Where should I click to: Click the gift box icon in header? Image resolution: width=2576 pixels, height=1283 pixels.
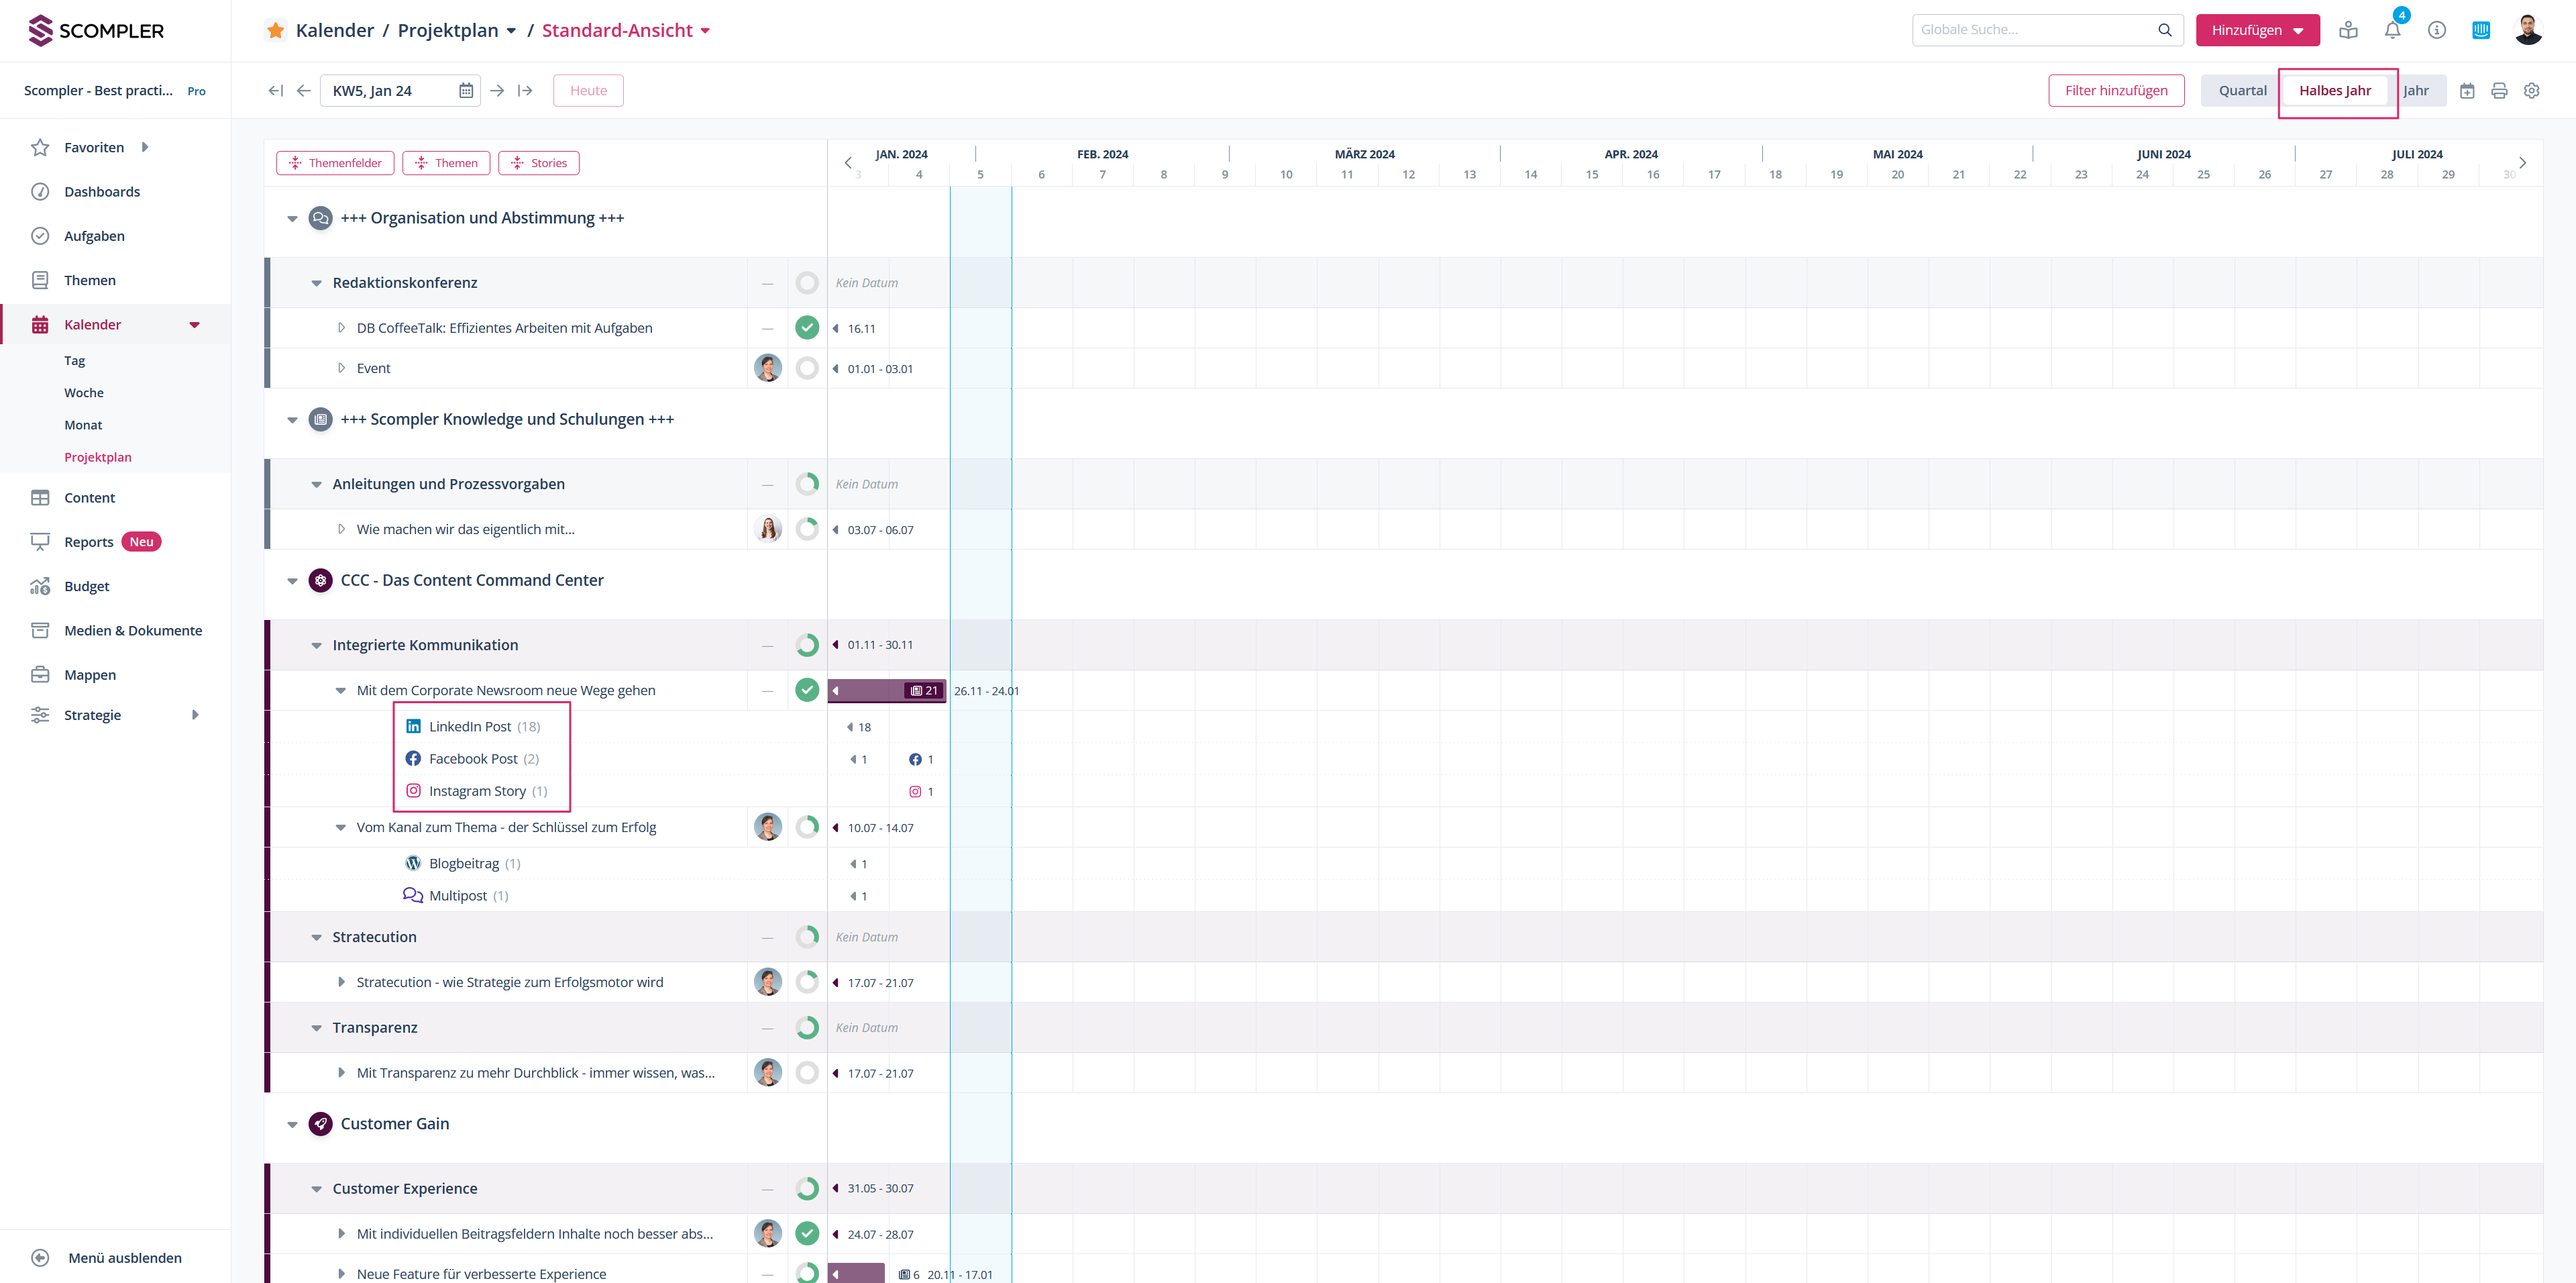point(2348,30)
